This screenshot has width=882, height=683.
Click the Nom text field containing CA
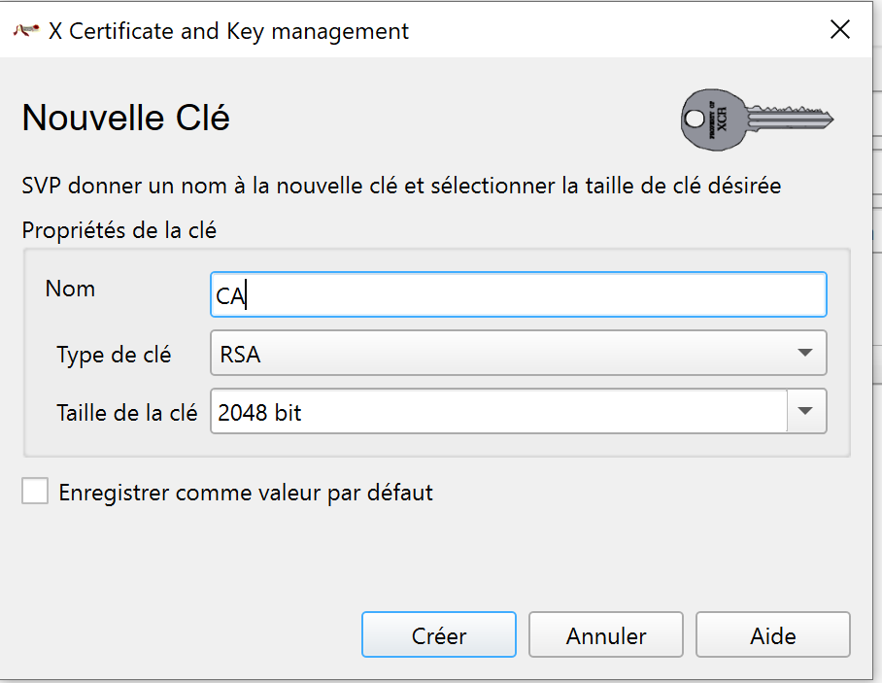click(518, 295)
